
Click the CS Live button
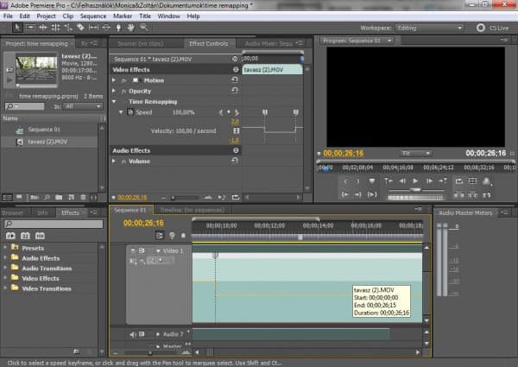tap(489, 28)
